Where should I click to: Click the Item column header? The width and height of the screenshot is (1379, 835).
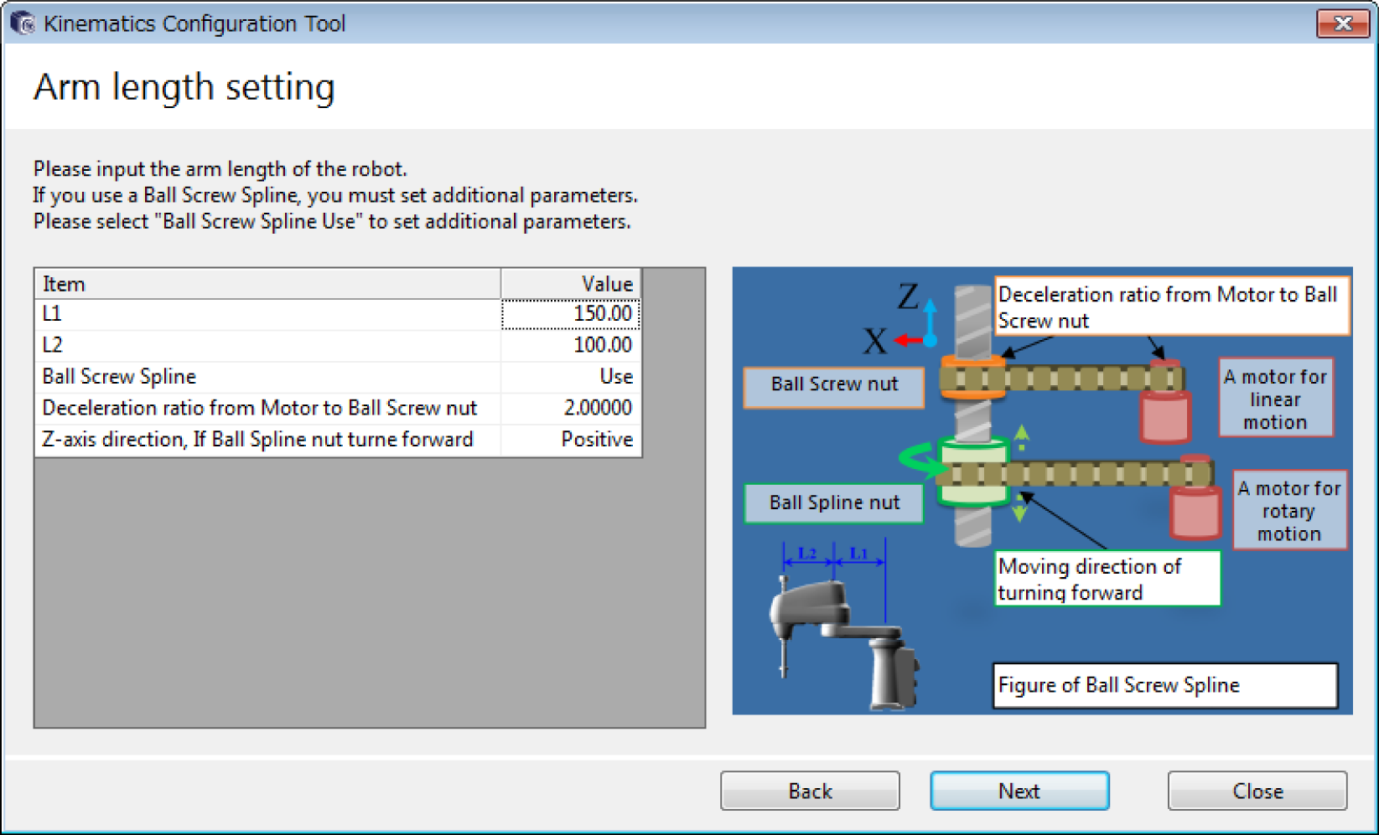tap(267, 284)
